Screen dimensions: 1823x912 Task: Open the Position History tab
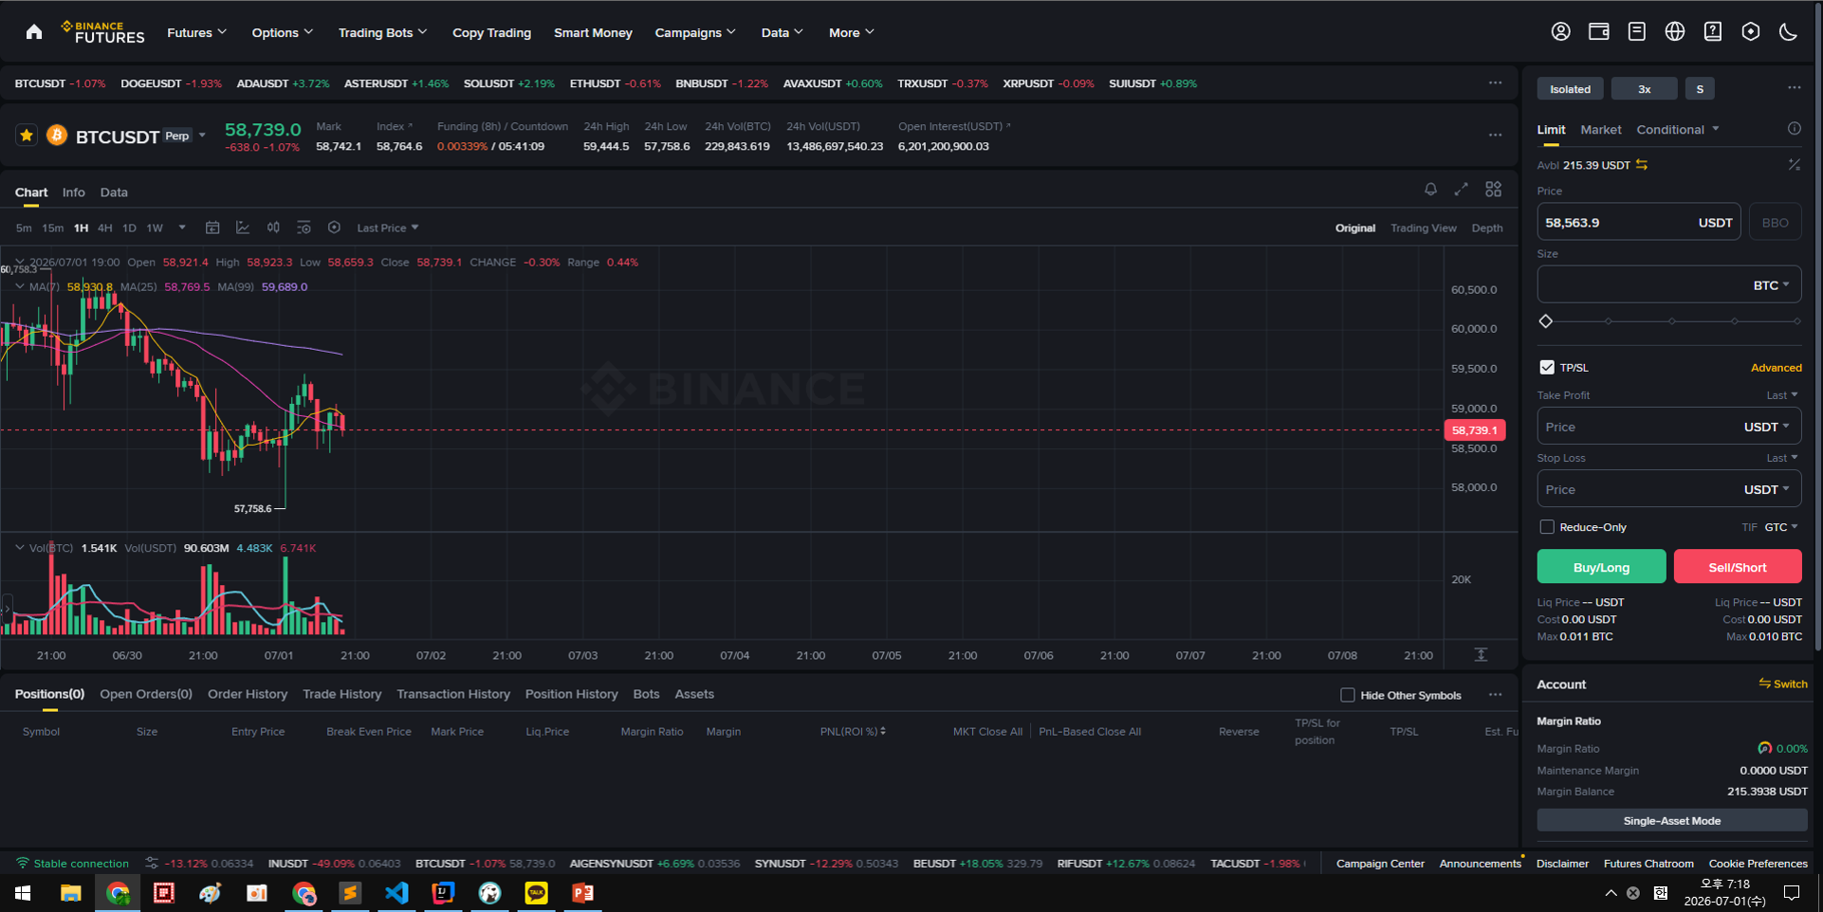(x=571, y=694)
